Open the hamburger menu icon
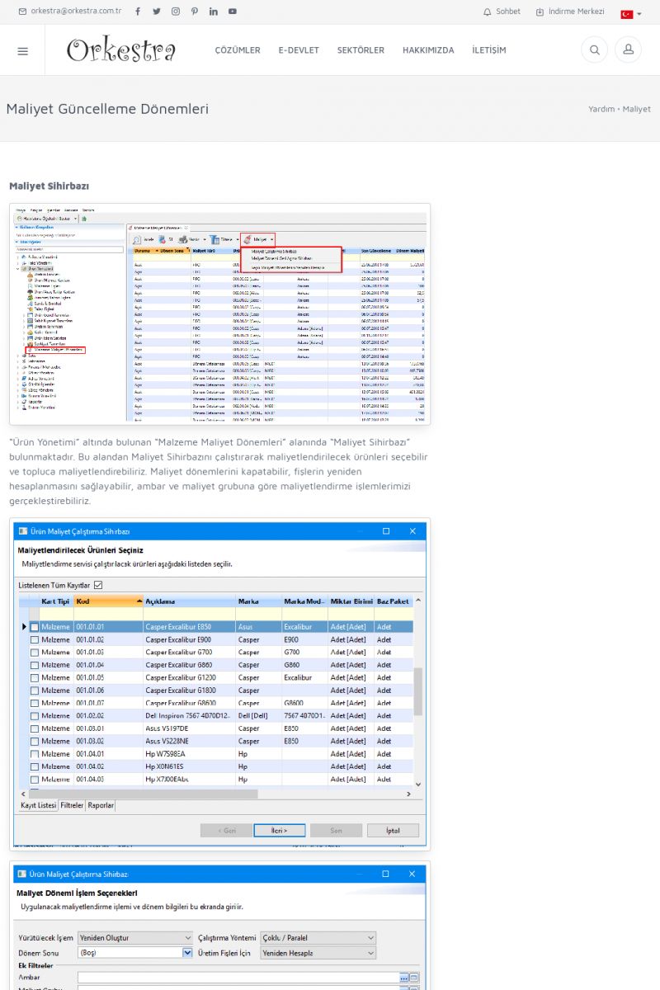Viewport: 660px width, 990px height. pos(22,50)
